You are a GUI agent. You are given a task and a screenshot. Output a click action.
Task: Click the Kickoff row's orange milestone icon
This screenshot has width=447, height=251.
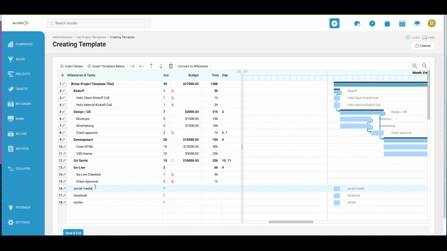[173, 91]
